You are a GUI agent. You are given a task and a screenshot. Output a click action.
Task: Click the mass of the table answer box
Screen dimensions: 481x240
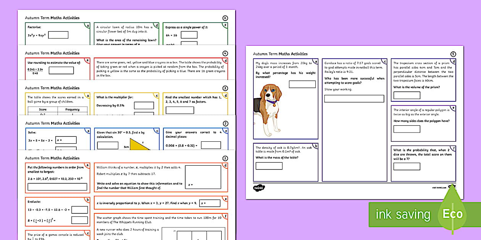tap(269, 166)
